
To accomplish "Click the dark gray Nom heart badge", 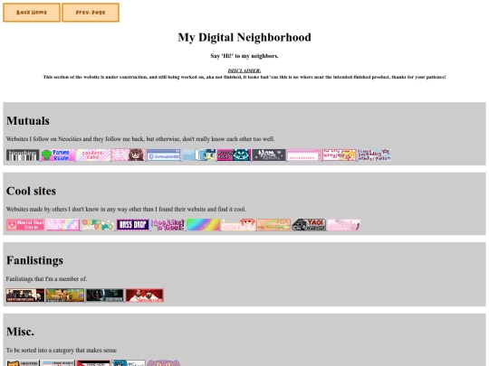I will [269, 155].
